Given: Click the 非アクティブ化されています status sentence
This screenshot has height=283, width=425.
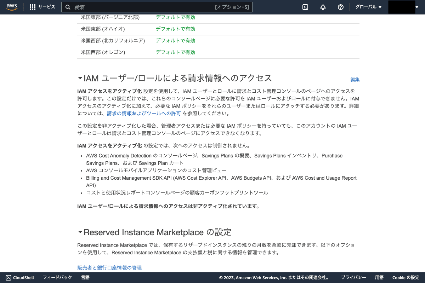Looking at the screenshot, I should click(168, 206).
